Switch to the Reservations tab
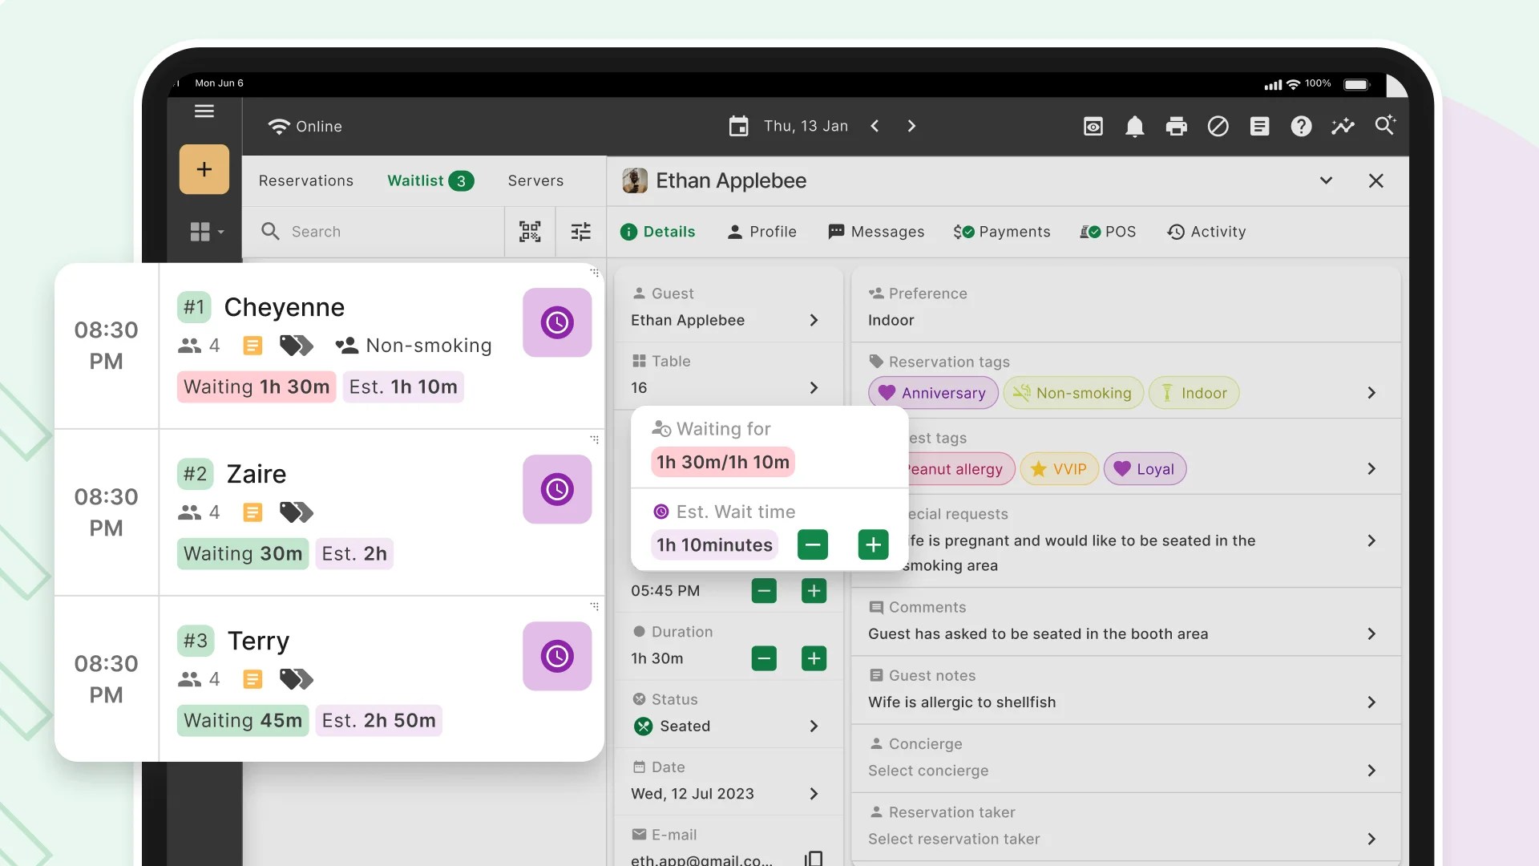The height and width of the screenshot is (866, 1539). point(305,180)
